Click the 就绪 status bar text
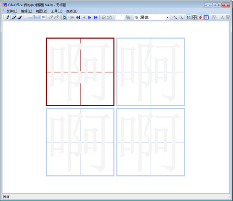 coord(6,197)
